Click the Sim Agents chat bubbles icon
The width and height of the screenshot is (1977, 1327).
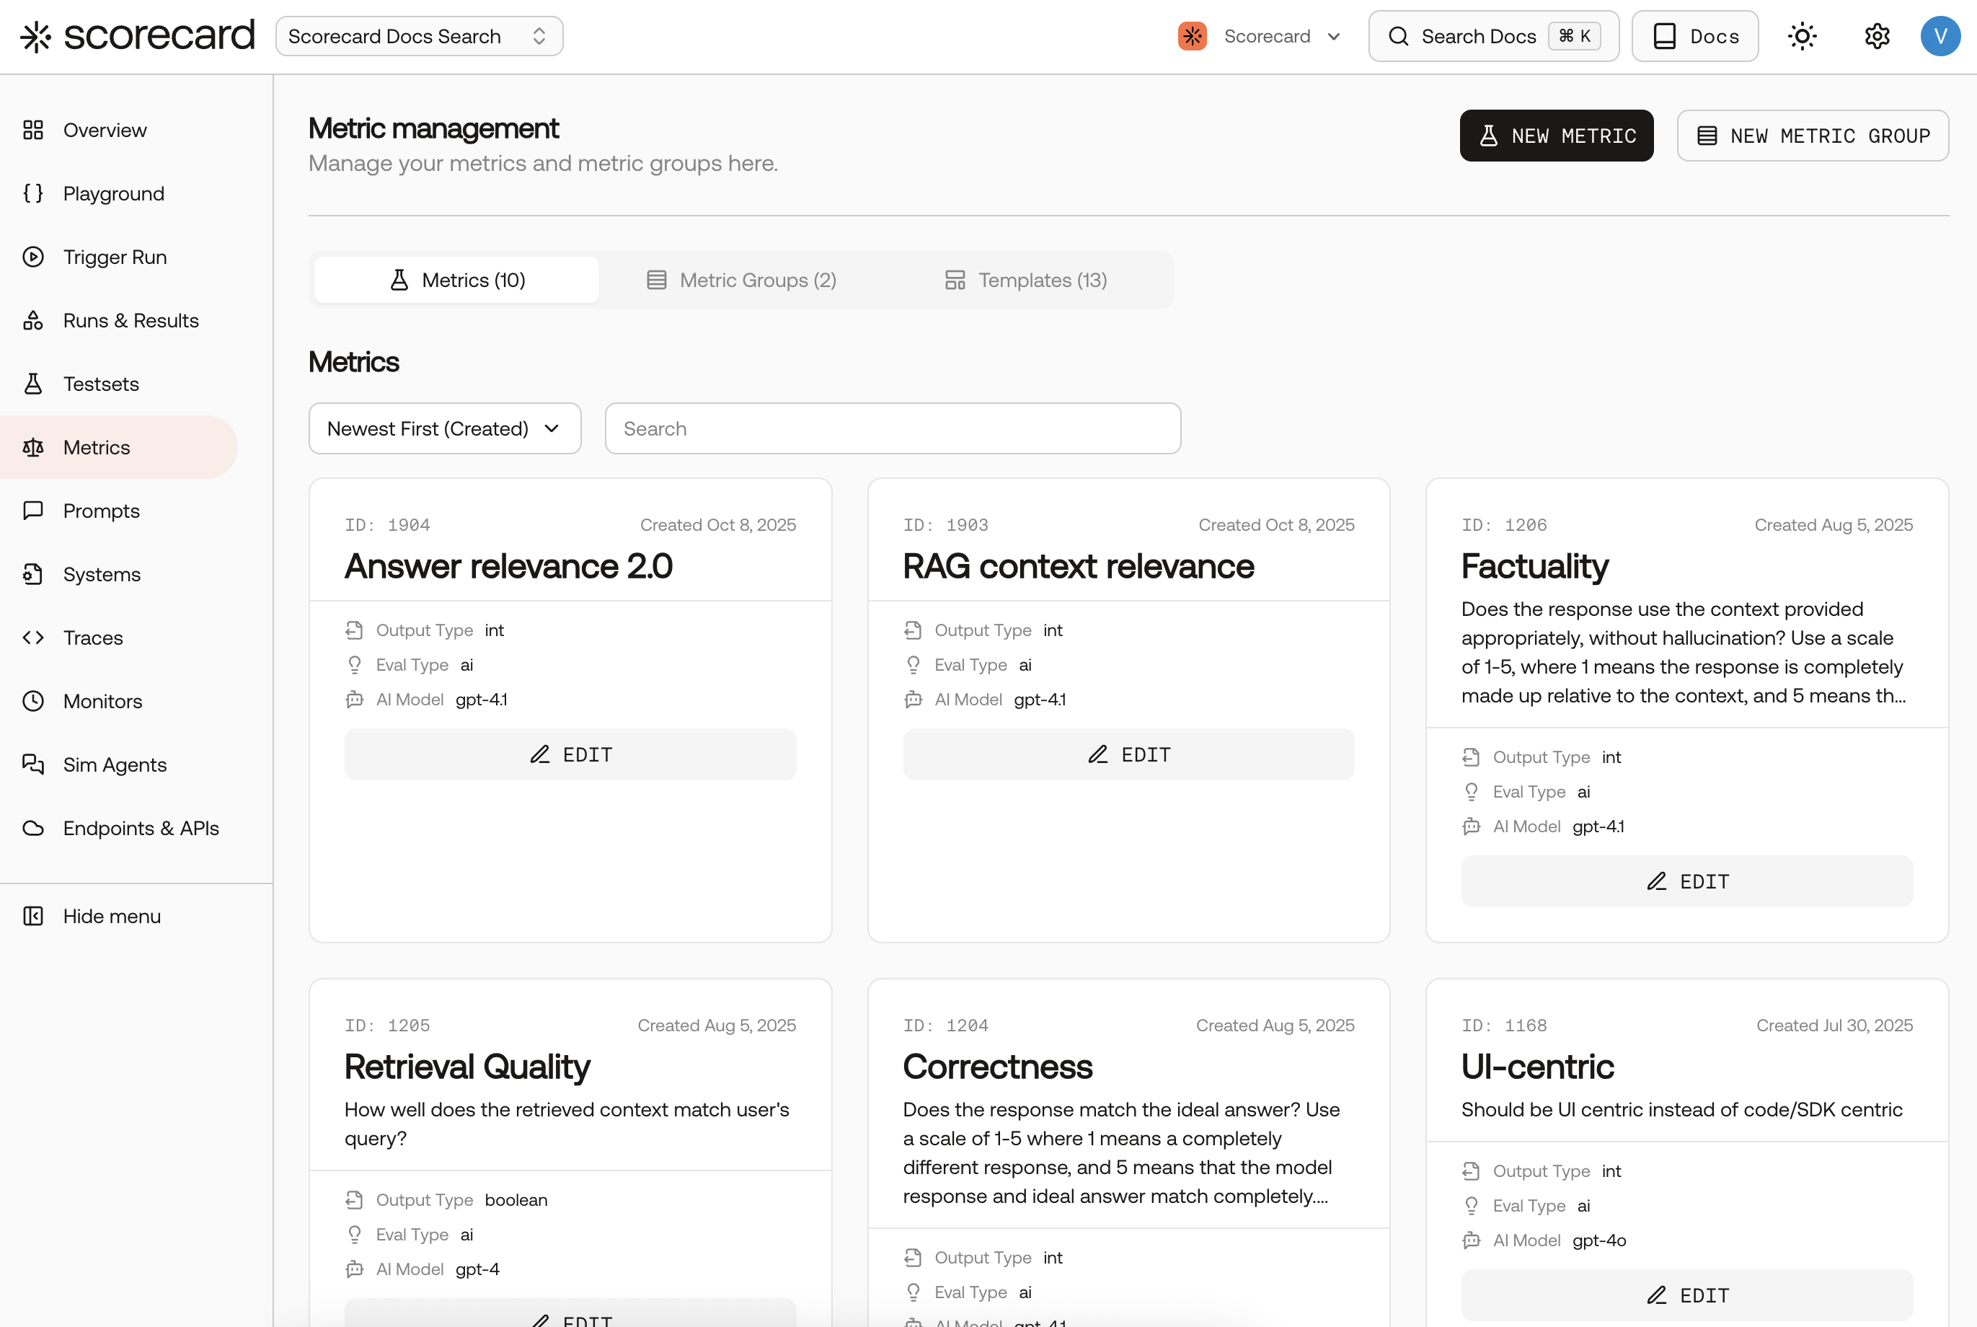pyautogui.click(x=33, y=764)
